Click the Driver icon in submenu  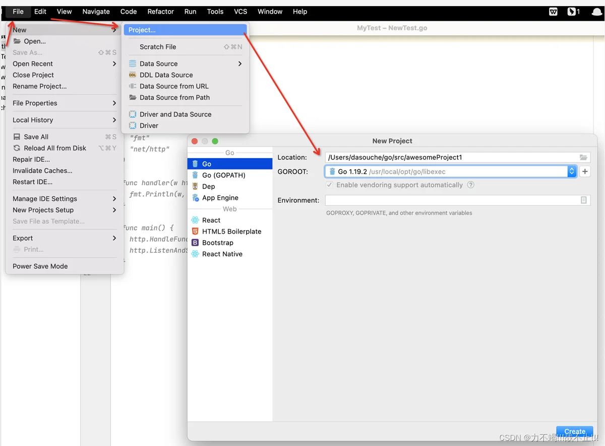(133, 126)
